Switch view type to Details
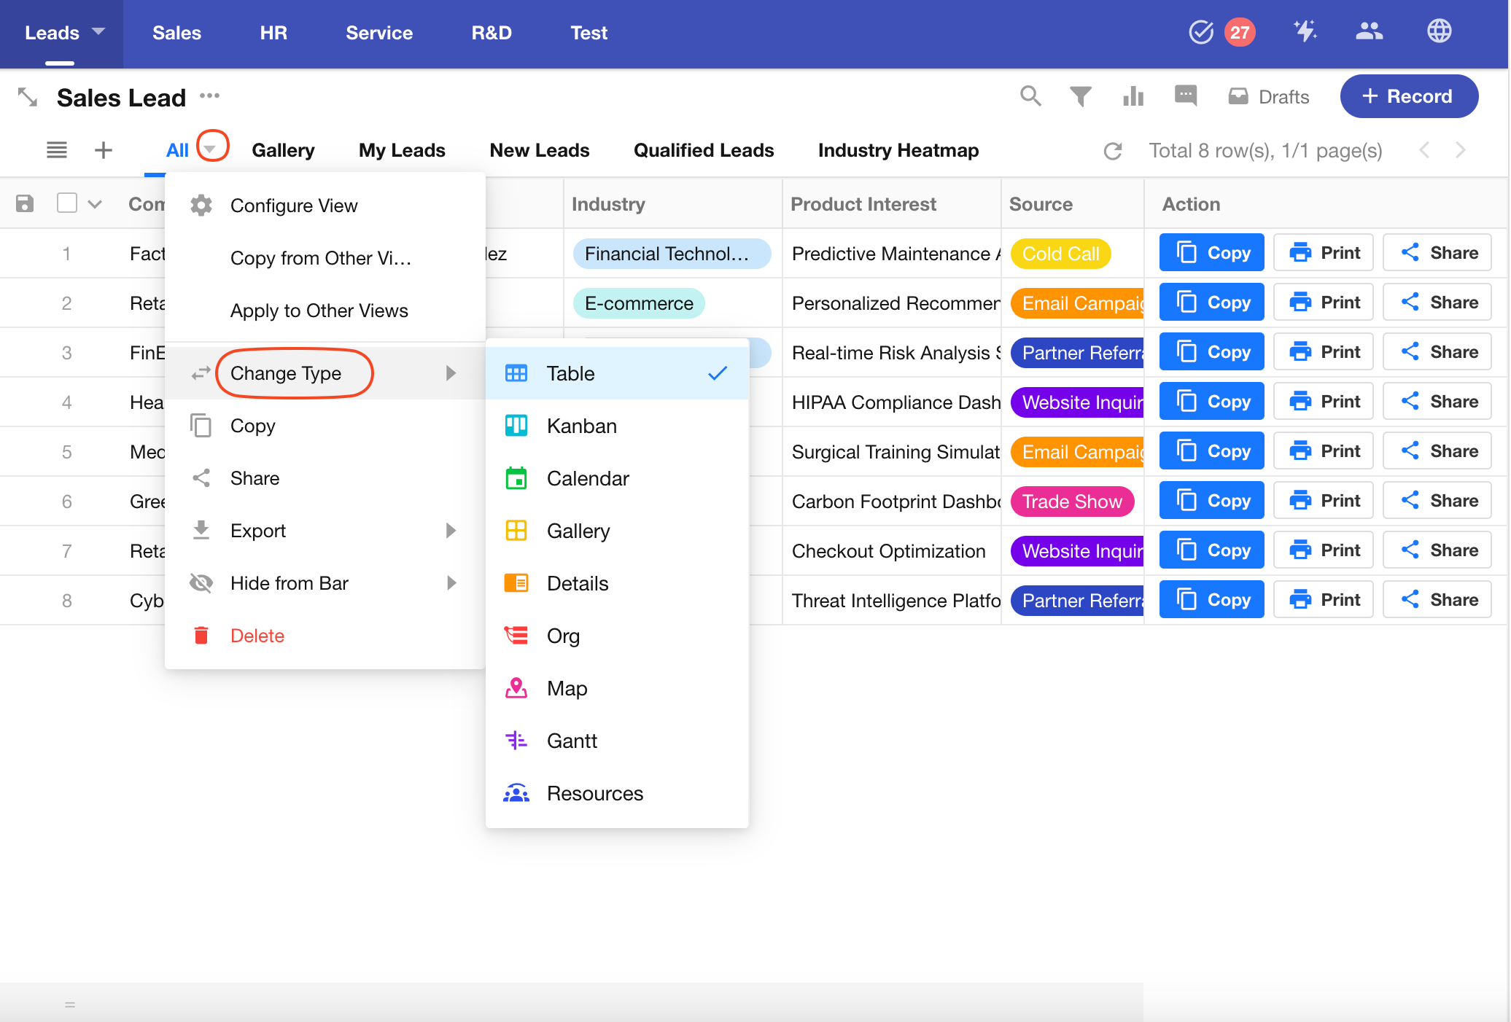 click(x=617, y=583)
